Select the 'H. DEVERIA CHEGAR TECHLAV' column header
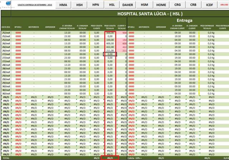Screen dimensions: 229x160 pos(67,27)
